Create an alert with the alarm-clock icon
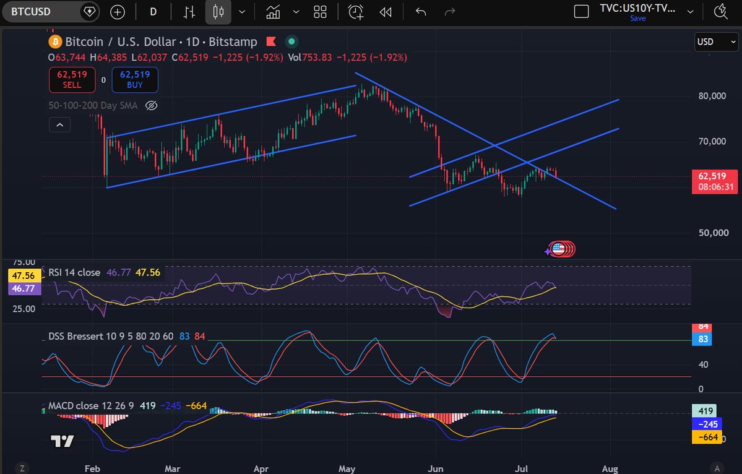 click(x=356, y=12)
